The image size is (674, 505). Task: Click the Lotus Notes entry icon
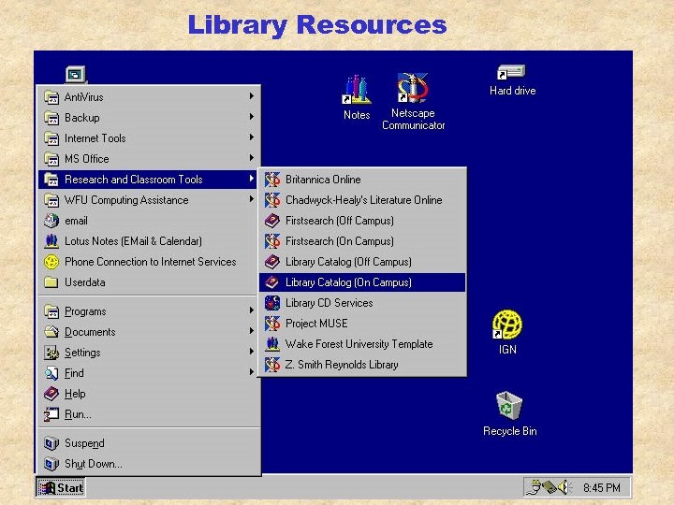51,241
